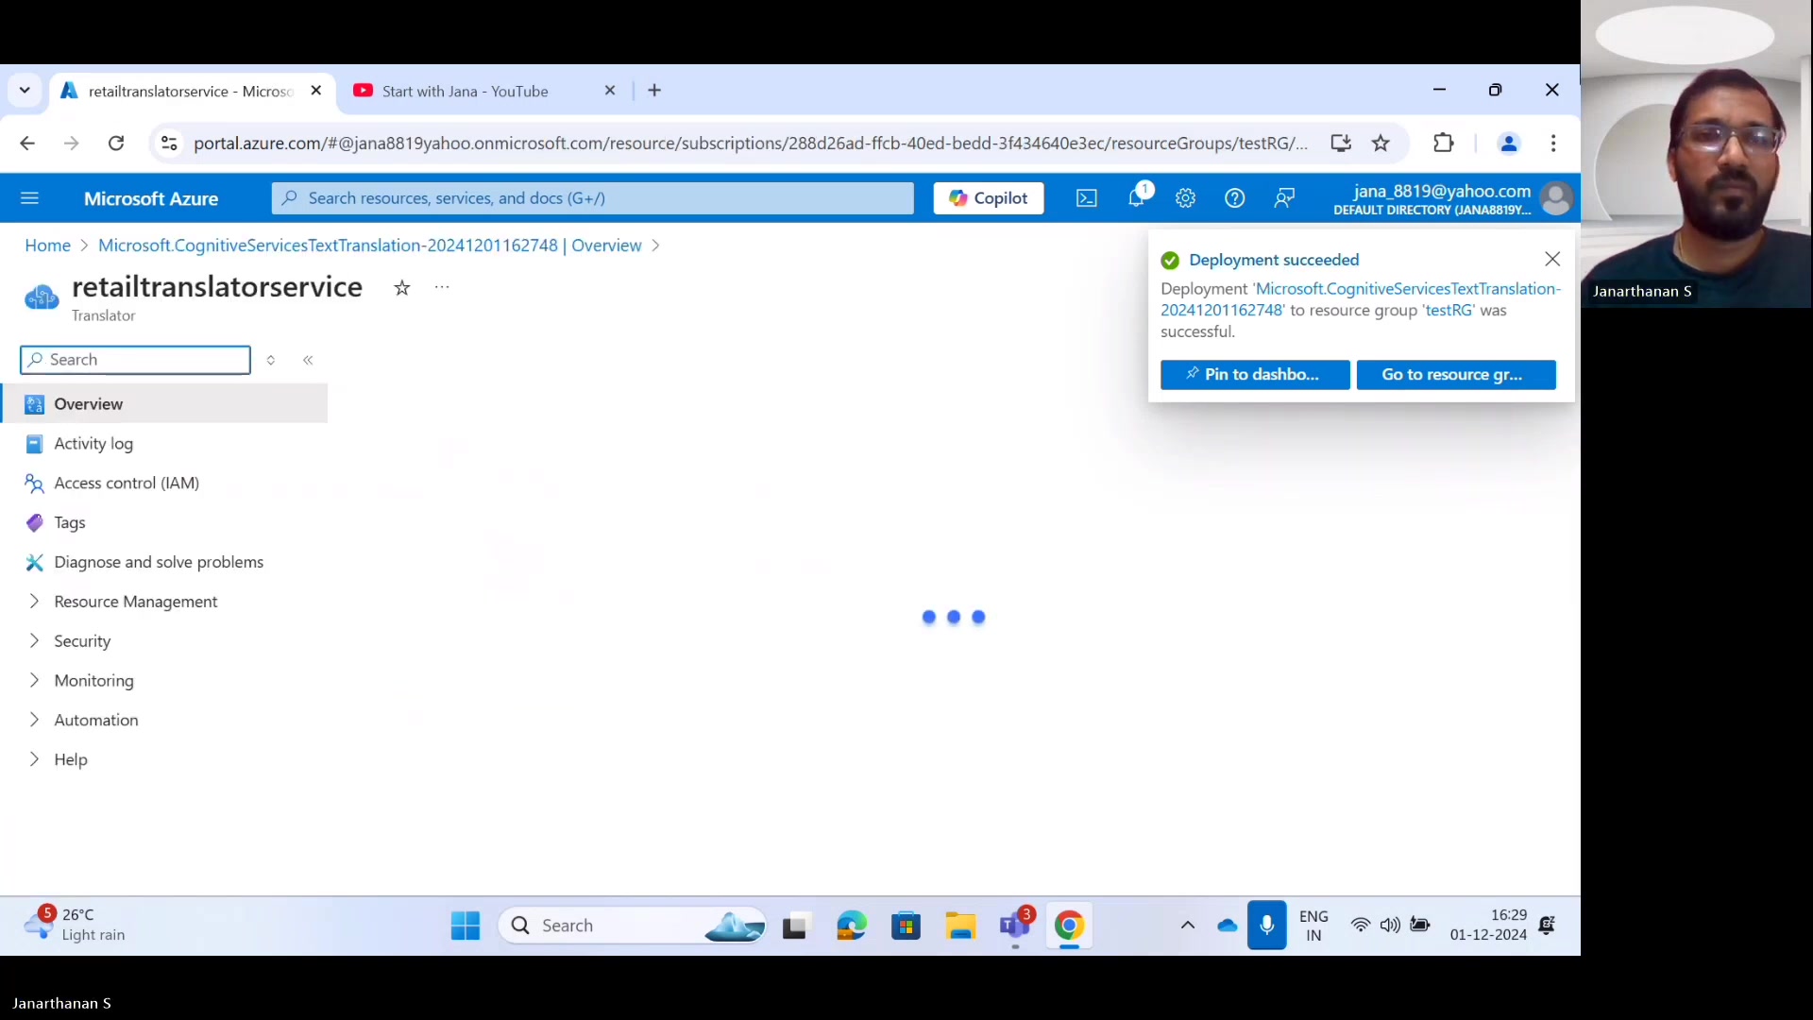Bookmark the page with the address-bar star
Image resolution: width=1813 pixels, height=1020 pixels.
(1381, 143)
